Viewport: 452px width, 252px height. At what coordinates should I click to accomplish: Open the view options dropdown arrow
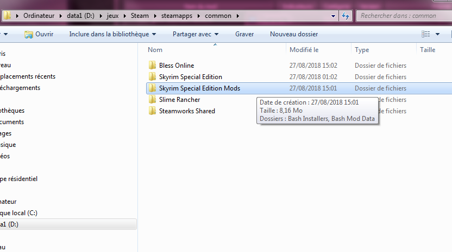click(437, 34)
